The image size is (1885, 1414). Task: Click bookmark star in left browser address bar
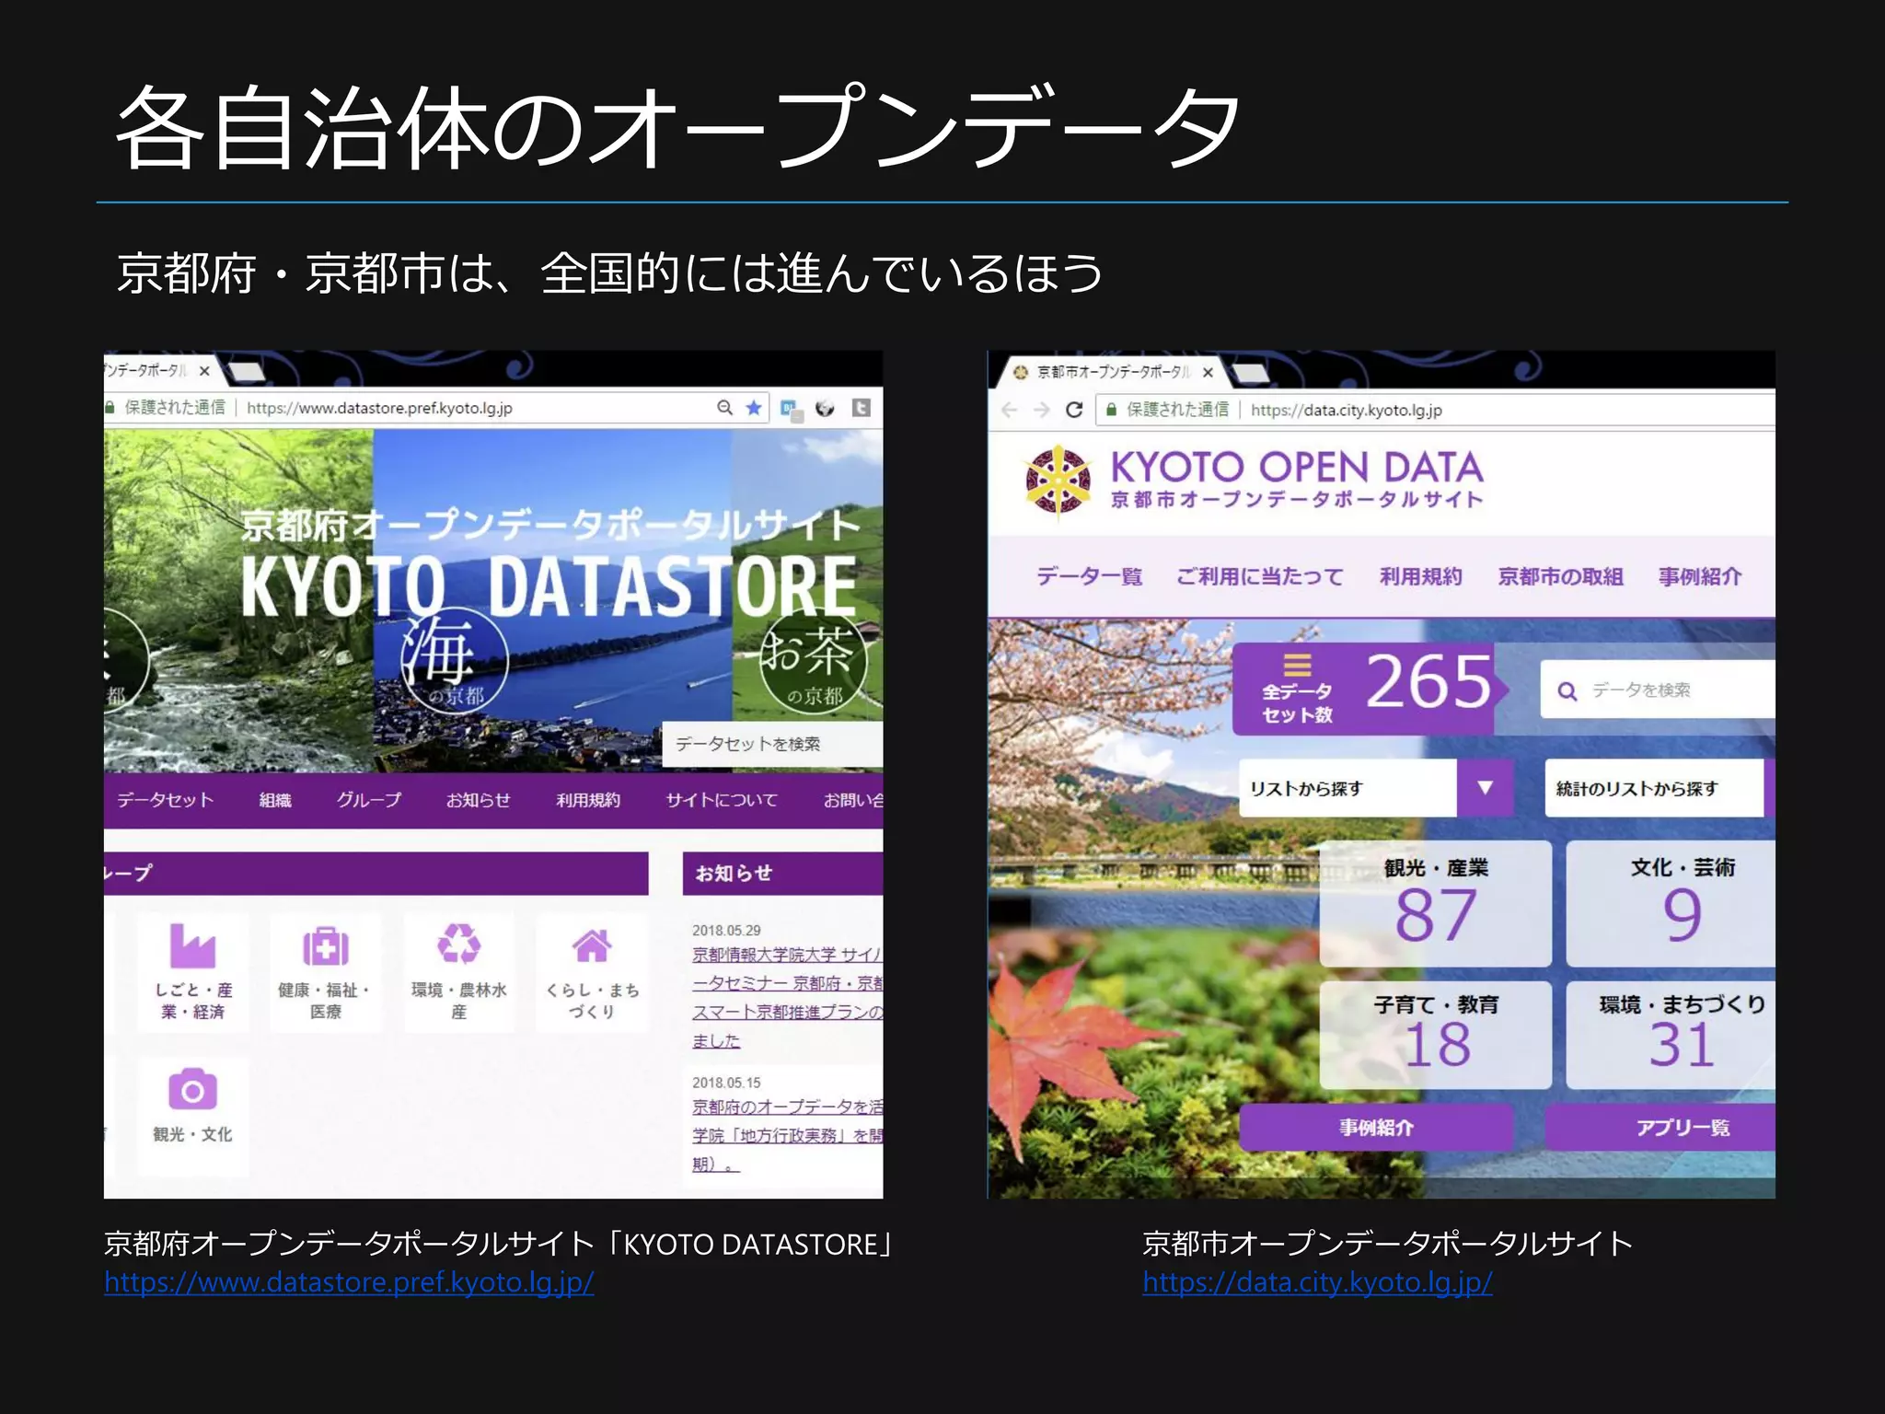754,408
